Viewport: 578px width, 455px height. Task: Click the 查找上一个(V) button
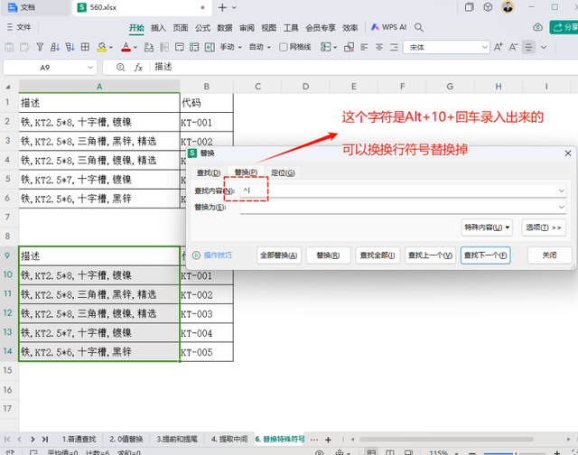(x=430, y=255)
